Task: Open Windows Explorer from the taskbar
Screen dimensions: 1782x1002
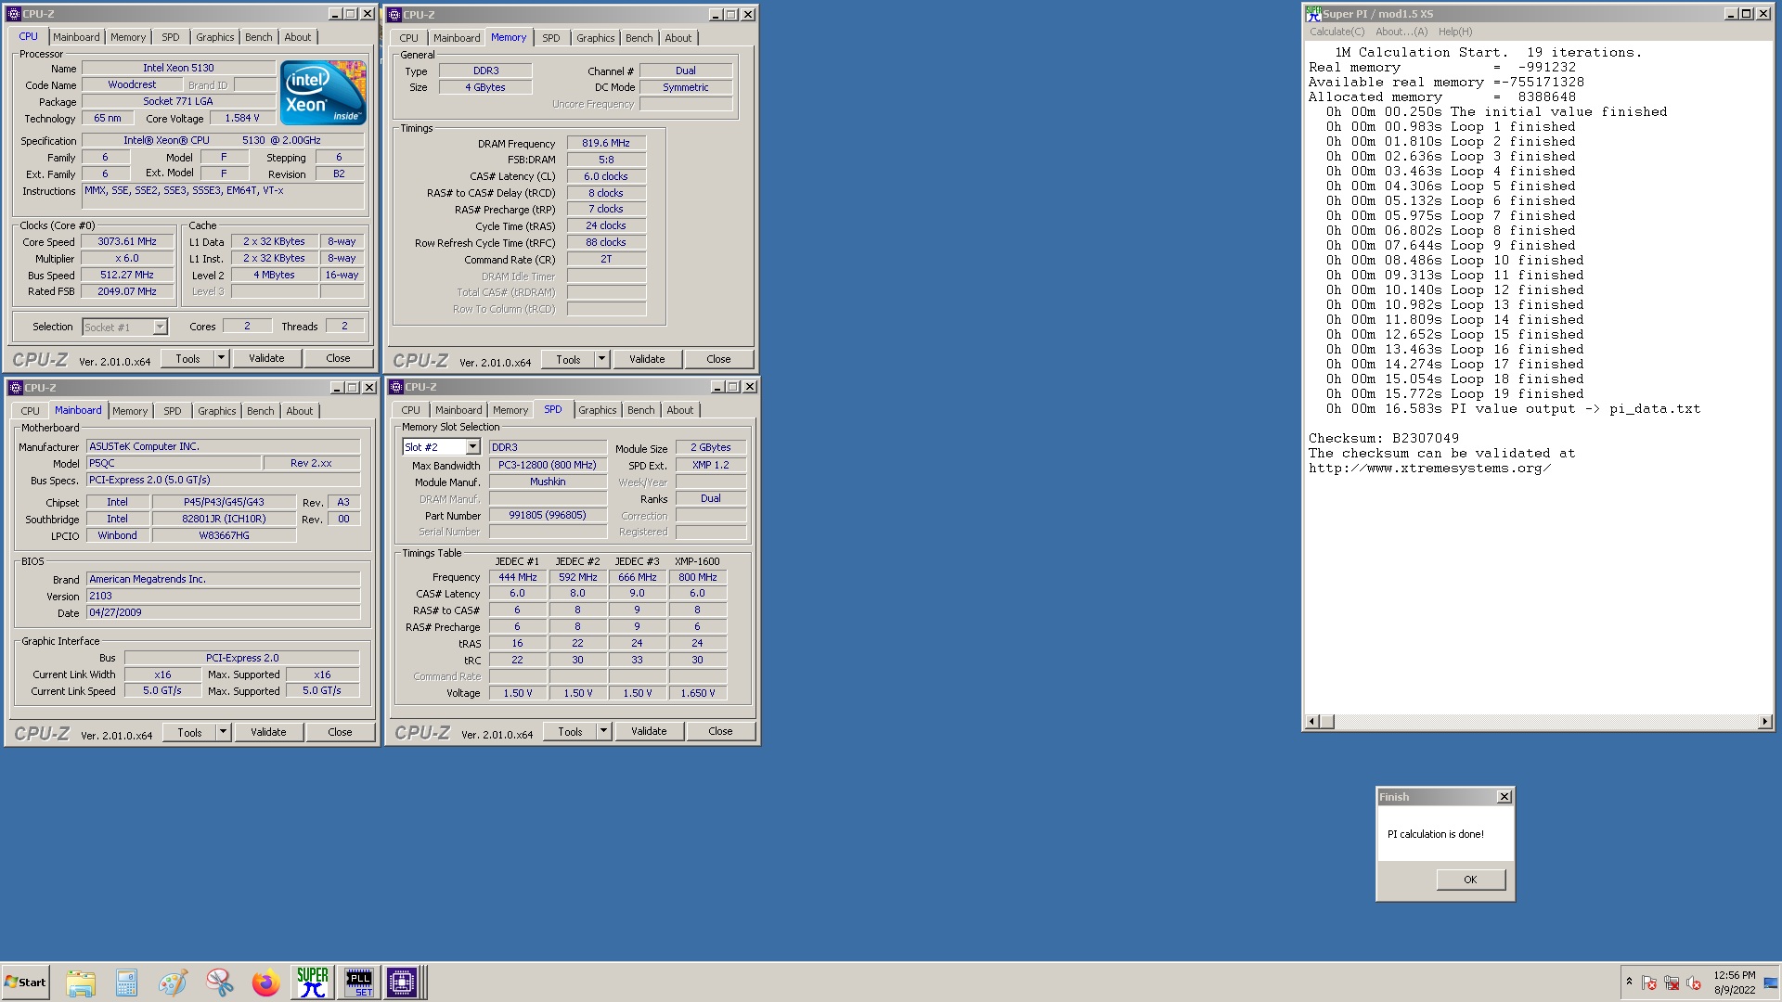Action: [x=81, y=983]
